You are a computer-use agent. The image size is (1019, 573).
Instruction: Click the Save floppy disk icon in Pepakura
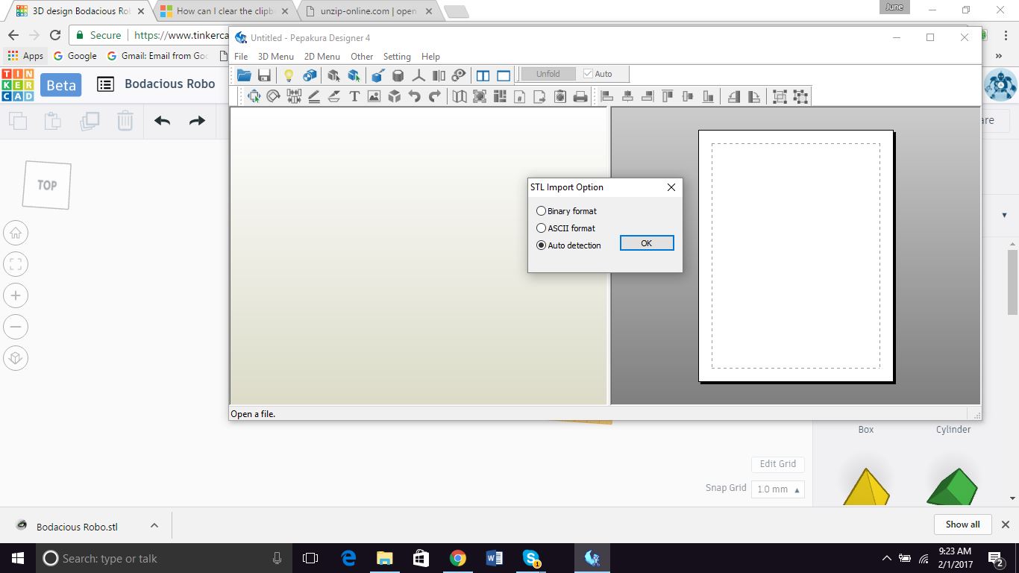[x=264, y=75]
